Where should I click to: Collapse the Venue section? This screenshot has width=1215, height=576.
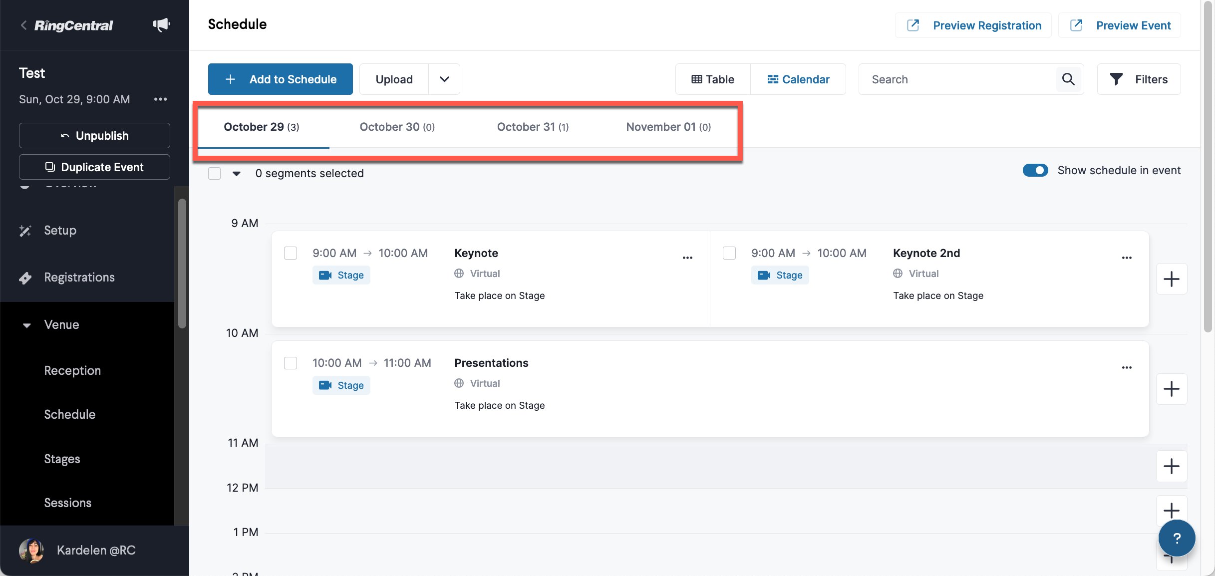point(27,325)
